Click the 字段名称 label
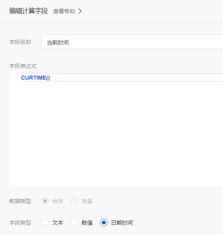The width and height of the screenshot is (223, 235). click(20, 42)
